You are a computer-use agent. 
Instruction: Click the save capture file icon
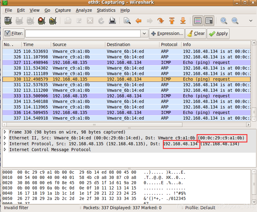tap(79, 21)
